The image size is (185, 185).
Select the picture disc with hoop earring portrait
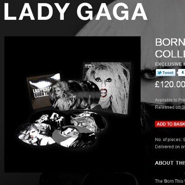(65, 95)
